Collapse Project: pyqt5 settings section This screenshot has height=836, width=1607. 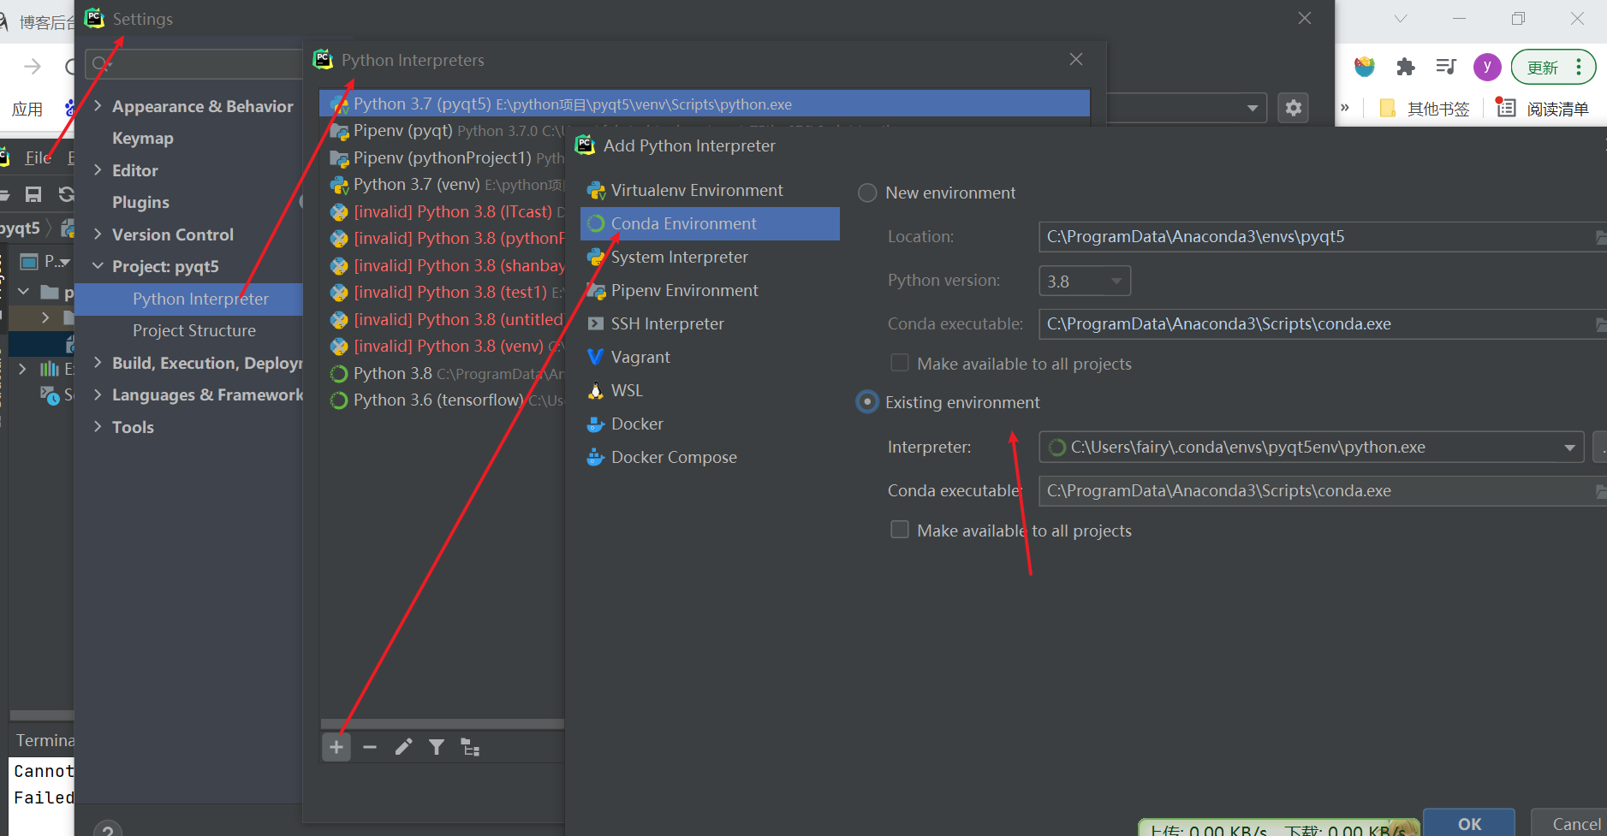pos(98,266)
